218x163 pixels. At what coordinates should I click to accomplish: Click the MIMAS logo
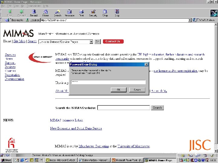coord(18,33)
